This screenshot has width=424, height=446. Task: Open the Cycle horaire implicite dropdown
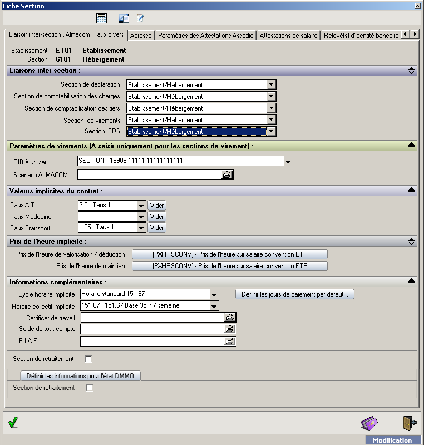tap(214, 294)
